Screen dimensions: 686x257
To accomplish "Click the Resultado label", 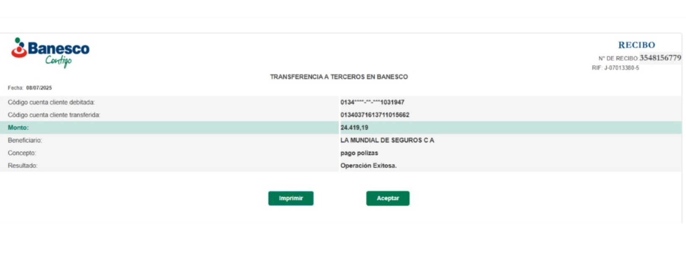I will click(23, 166).
